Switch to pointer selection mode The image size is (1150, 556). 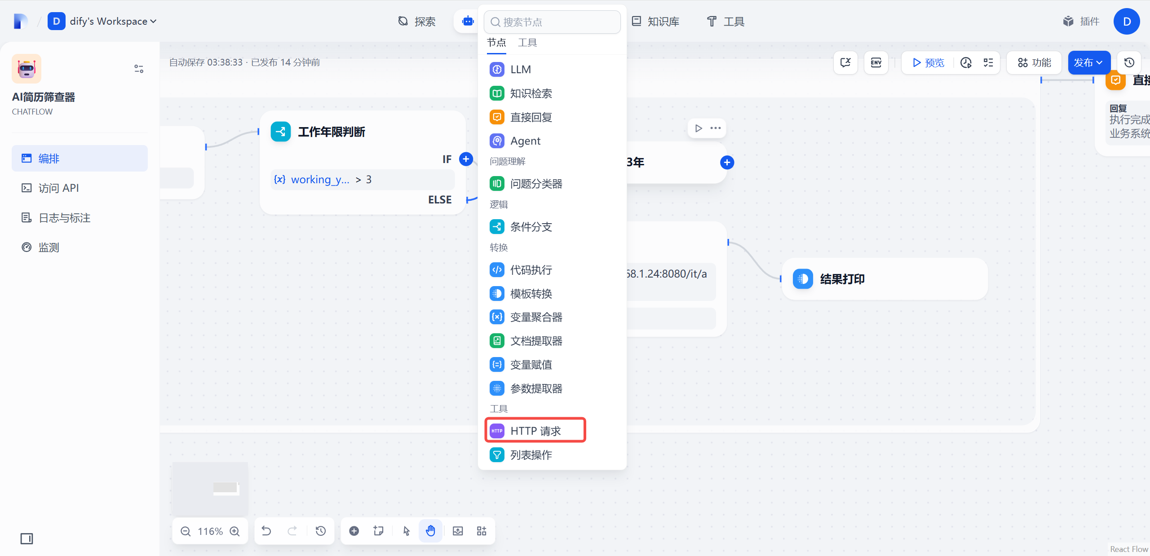point(406,531)
